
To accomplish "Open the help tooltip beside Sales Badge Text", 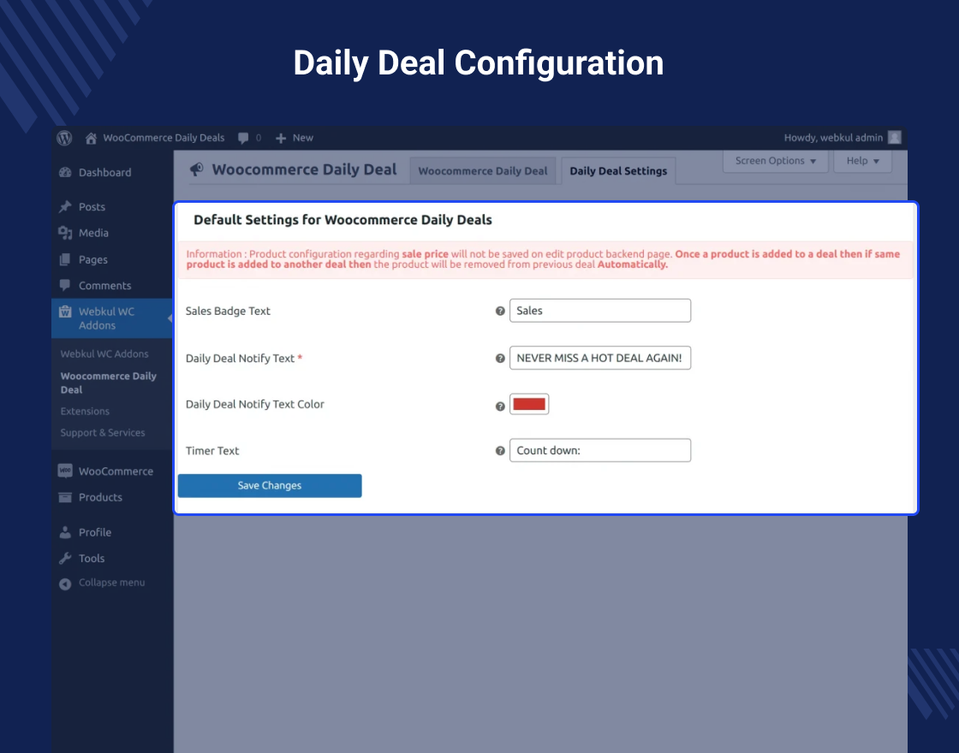I will pos(500,311).
